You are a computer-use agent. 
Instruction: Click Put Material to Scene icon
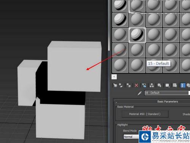click(121, 85)
